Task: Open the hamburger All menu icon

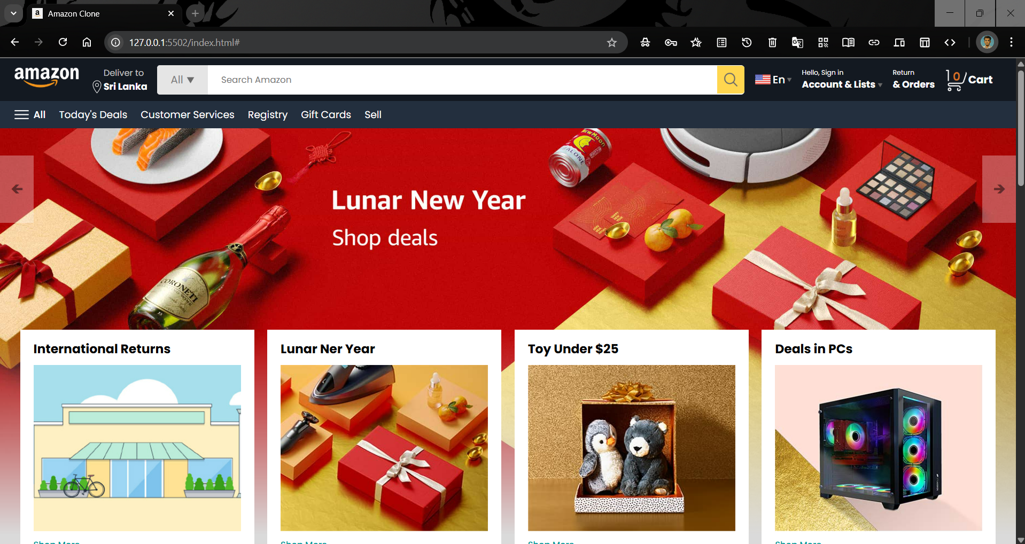Action: click(21, 115)
